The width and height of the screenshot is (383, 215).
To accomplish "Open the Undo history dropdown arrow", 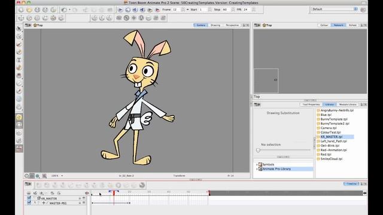I will [x=69, y=10].
